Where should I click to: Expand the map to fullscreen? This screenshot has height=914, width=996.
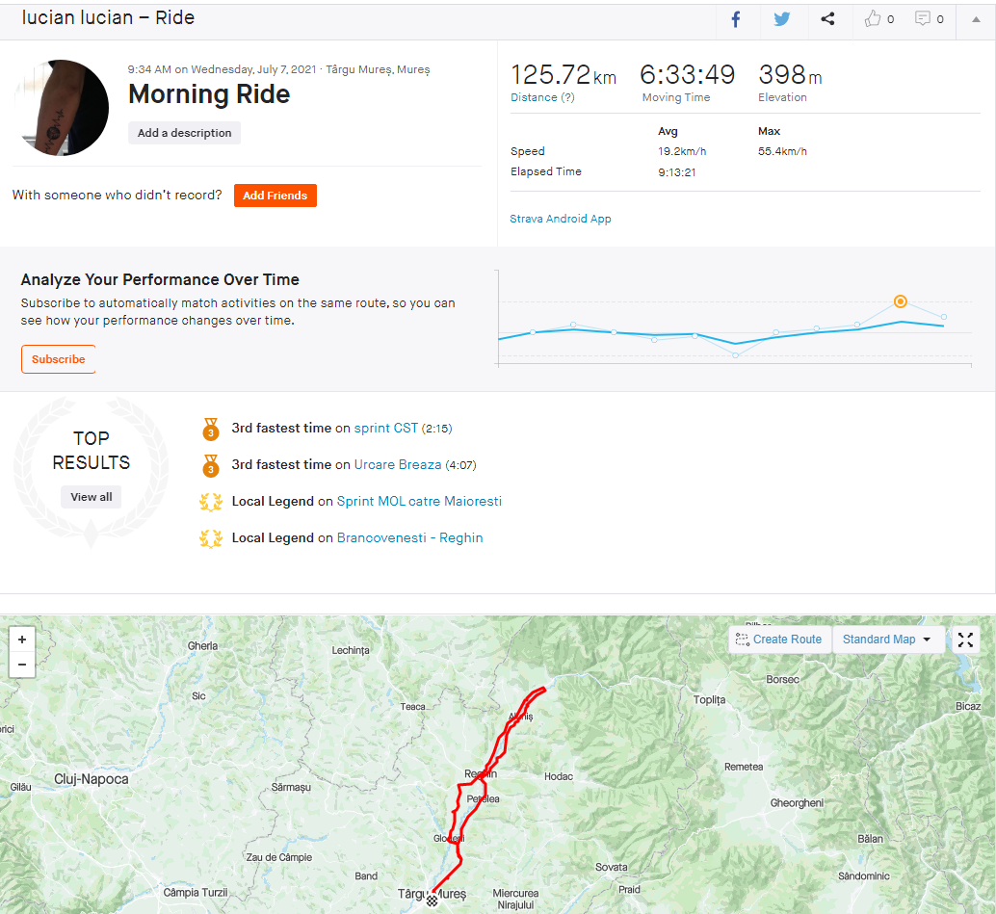pos(965,640)
